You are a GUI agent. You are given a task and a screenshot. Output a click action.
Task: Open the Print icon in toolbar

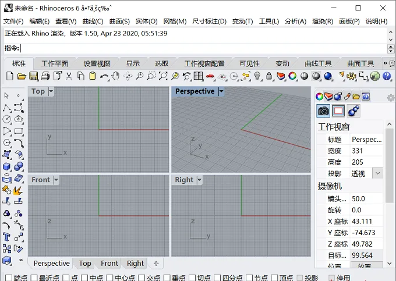(x=45, y=76)
